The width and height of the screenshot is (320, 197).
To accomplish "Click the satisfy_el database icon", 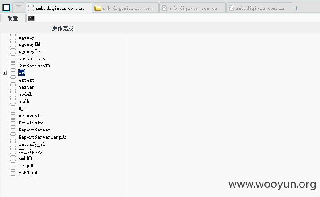I will pyautogui.click(x=13, y=144).
